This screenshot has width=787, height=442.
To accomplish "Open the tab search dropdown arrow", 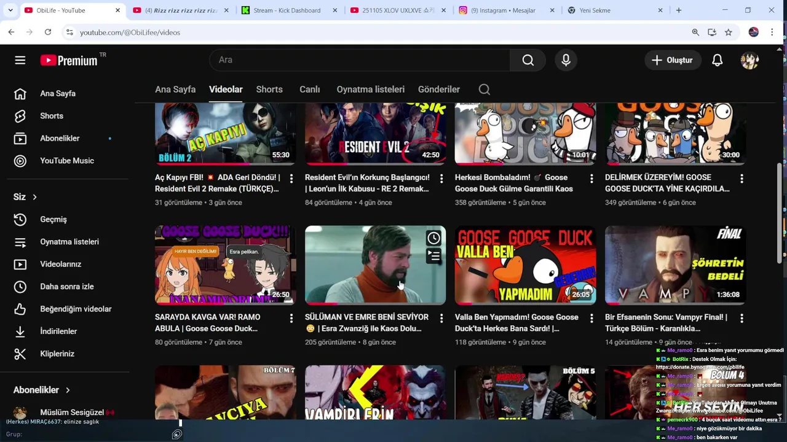I will click(x=10, y=10).
